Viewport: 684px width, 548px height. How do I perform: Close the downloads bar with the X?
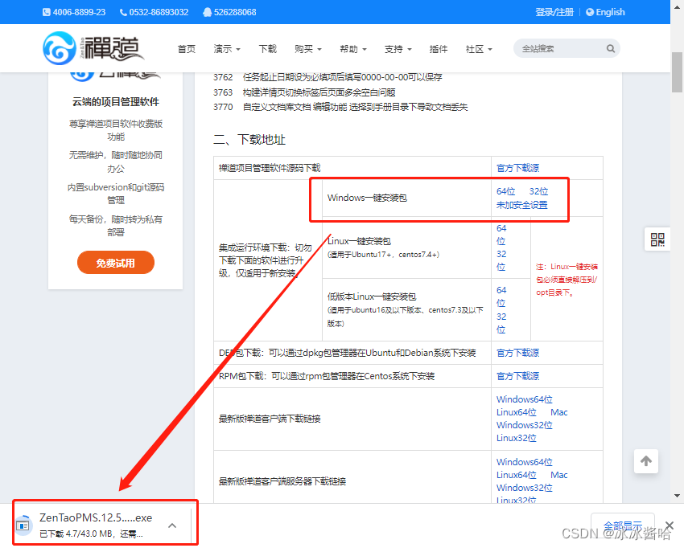tap(670, 526)
